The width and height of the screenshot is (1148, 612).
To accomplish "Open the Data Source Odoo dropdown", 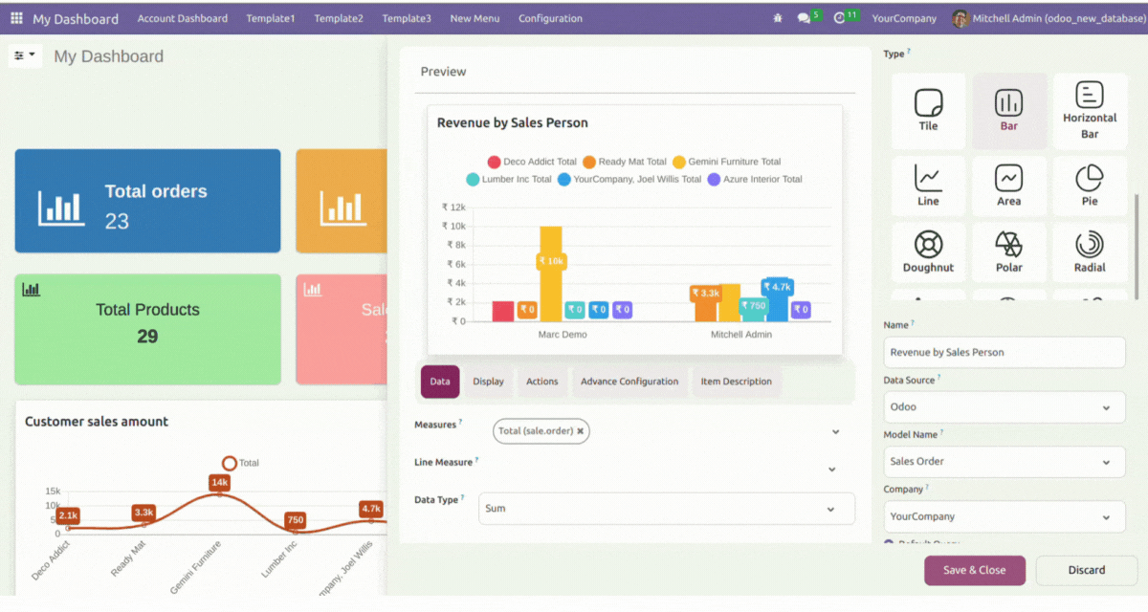I will [1004, 407].
